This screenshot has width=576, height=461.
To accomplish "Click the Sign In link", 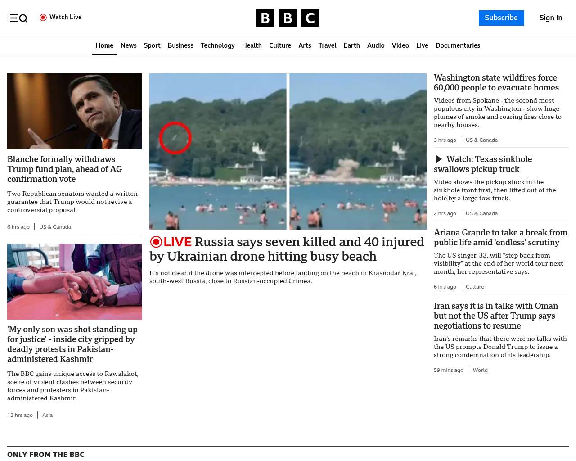I will pyautogui.click(x=551, y=18).
